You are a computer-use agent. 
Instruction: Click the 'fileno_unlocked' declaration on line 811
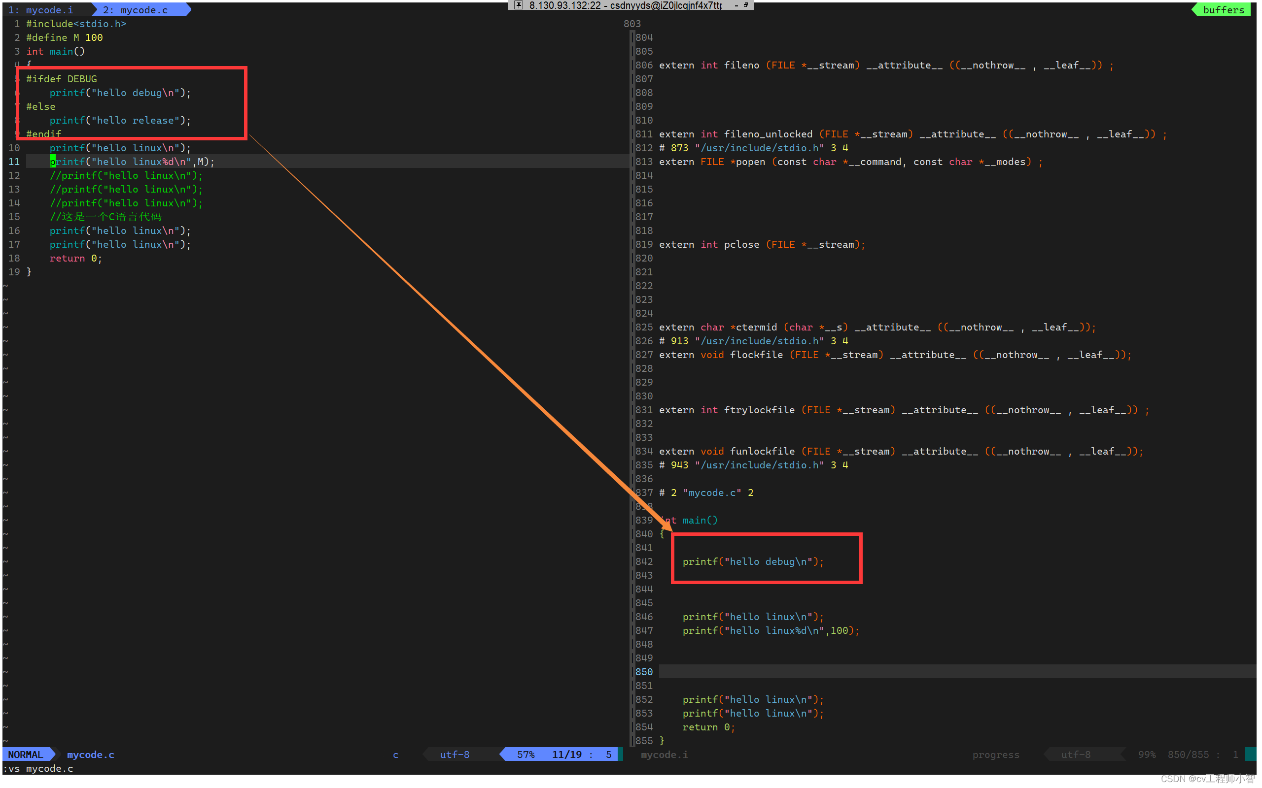(912, 134)
